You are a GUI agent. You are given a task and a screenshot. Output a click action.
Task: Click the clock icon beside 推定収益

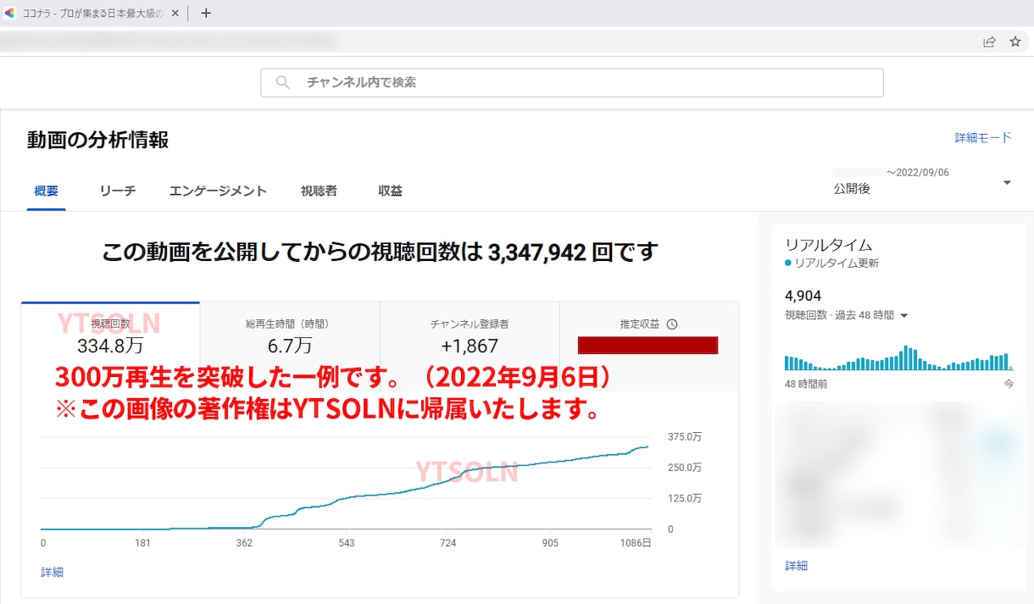coord(672,324)
